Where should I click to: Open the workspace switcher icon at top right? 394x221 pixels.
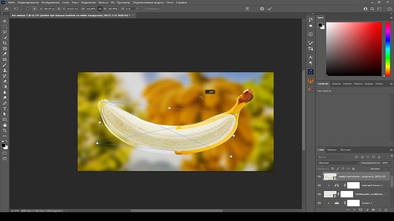coord(379,9)
